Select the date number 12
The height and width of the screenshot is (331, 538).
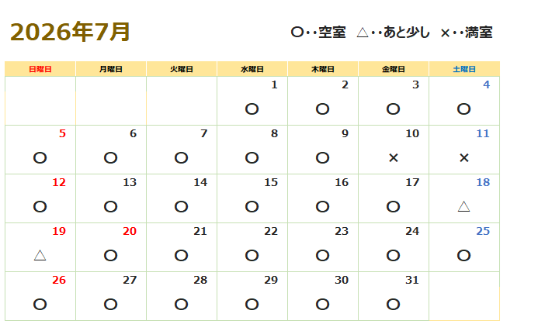click(x=59, y=182)
